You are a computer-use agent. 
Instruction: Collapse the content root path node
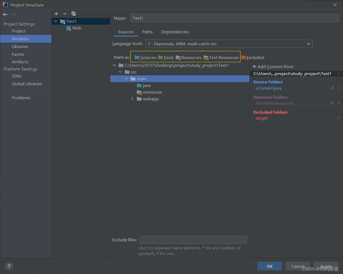tap(114, 65)
